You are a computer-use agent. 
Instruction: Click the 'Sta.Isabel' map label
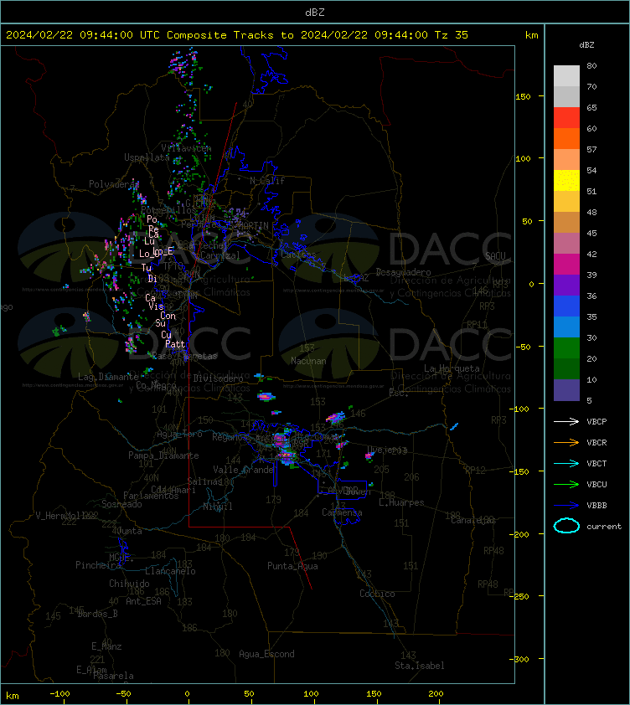(x=420, y=666)
